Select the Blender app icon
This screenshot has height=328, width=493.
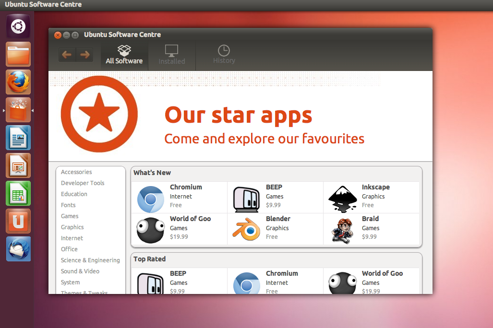(246, 231)
